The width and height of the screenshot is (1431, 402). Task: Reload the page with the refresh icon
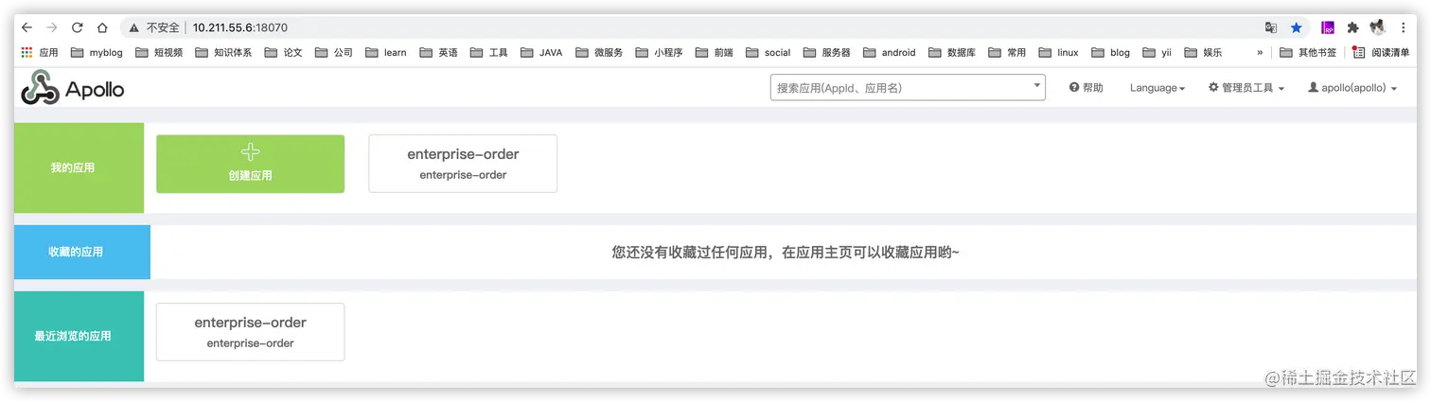[x=78, y=27]
